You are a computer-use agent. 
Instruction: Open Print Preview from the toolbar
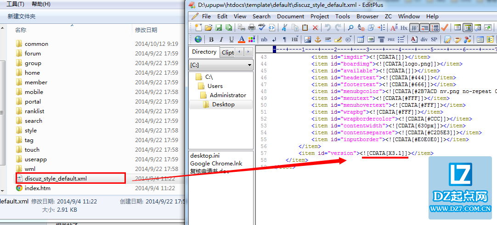tap(242, 27)
